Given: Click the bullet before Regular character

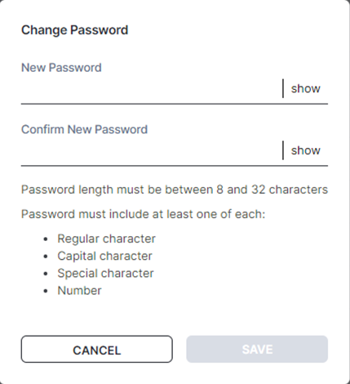Looking at the screenshot, I should coord(46,239).
